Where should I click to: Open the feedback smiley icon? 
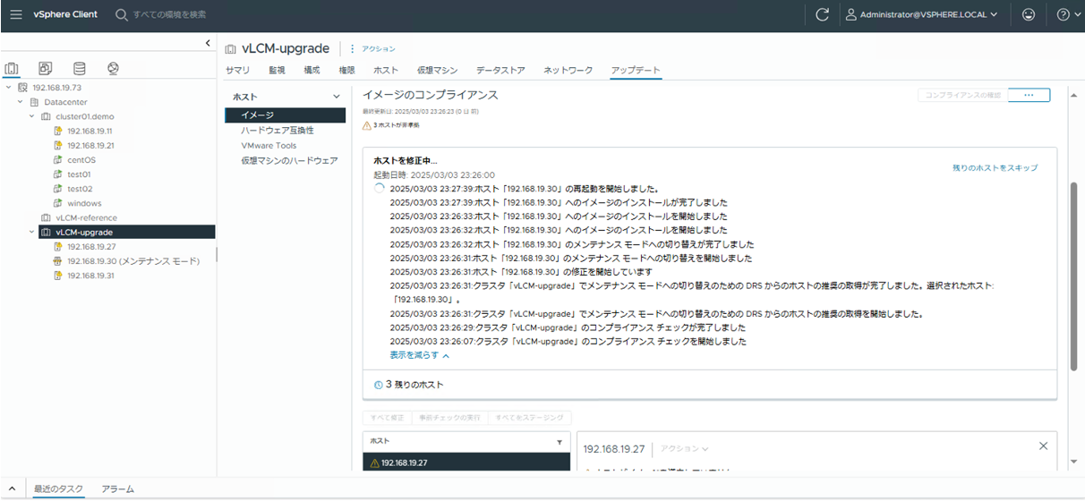(1028, 15)
